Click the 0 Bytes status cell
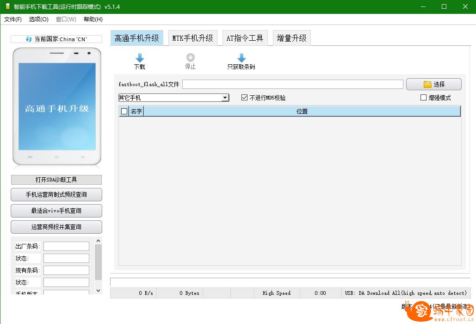Screen dimensions: 476x324 180,293
